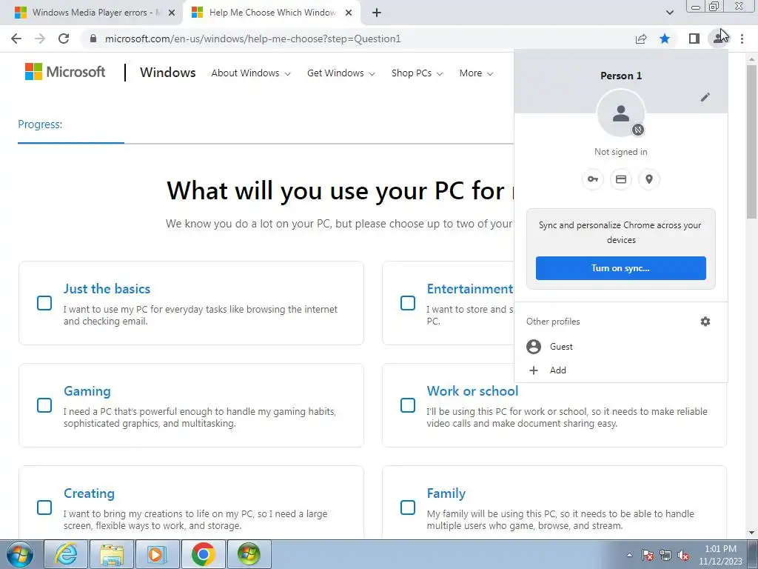Click the Creating card heading
Screen dimensions: 758x569
[x=90, y=493]
